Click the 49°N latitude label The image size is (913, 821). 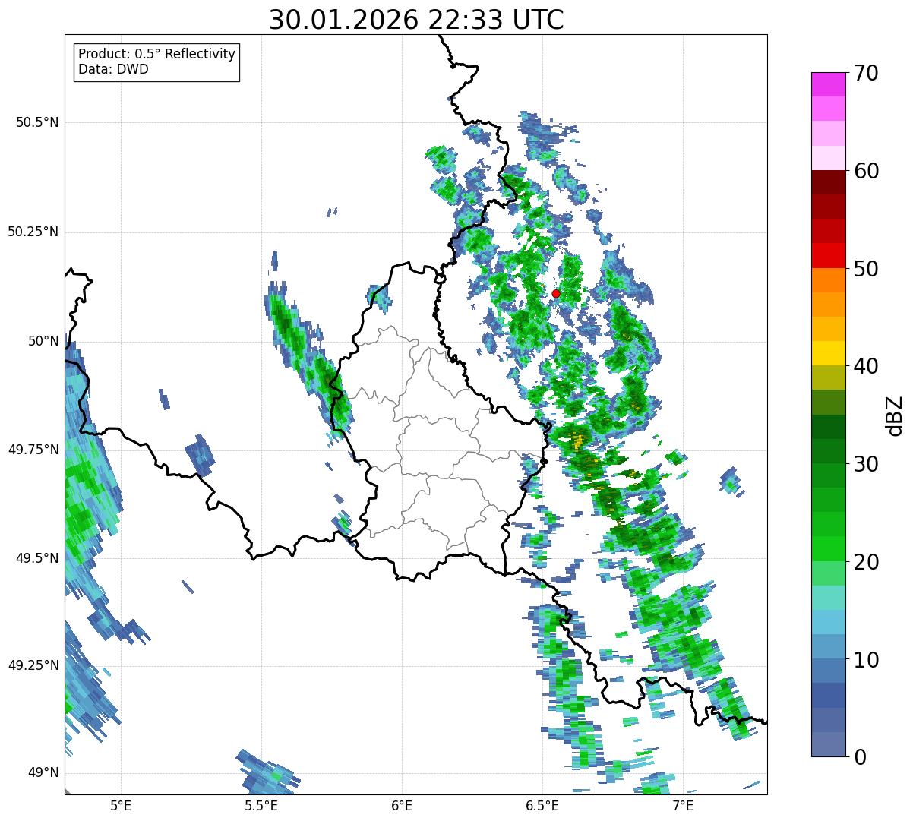click(43, 773)
